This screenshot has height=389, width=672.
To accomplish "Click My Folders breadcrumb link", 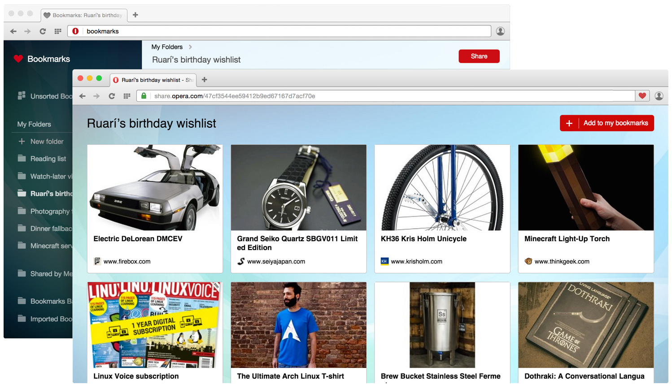I will point(167,47).
